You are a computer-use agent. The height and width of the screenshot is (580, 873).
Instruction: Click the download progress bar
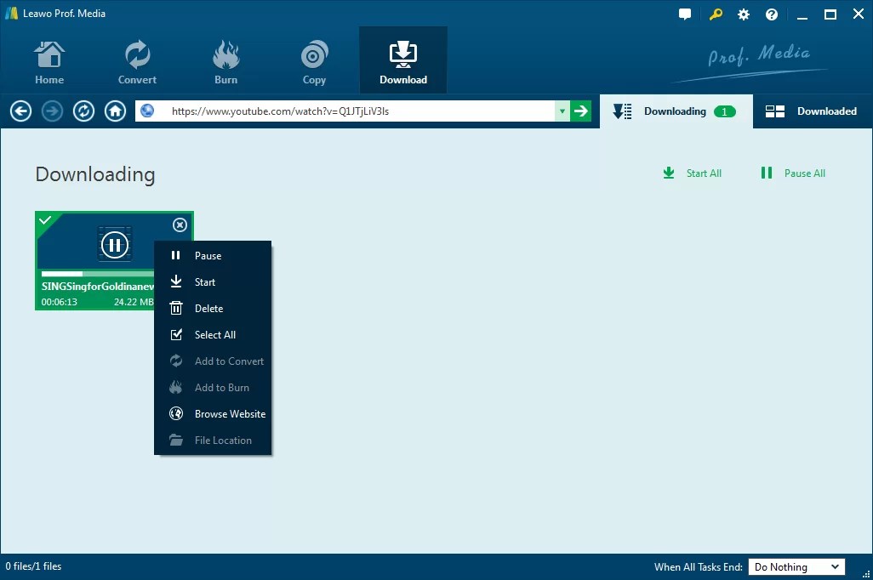point(98,274)
